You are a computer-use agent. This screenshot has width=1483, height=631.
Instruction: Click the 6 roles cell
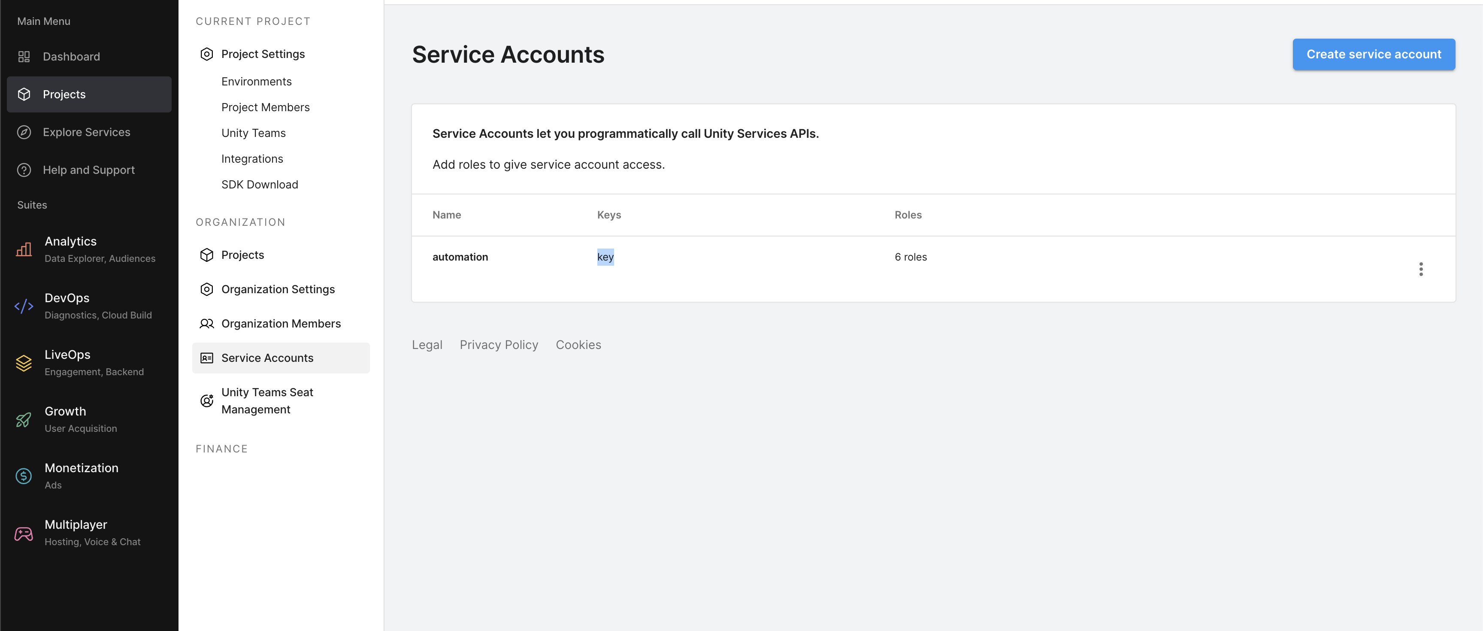(x=910, y=258)
